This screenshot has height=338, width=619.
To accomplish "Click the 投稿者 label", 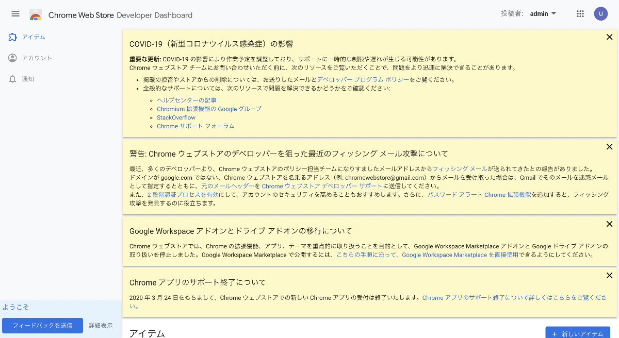I will coord(512,14).
